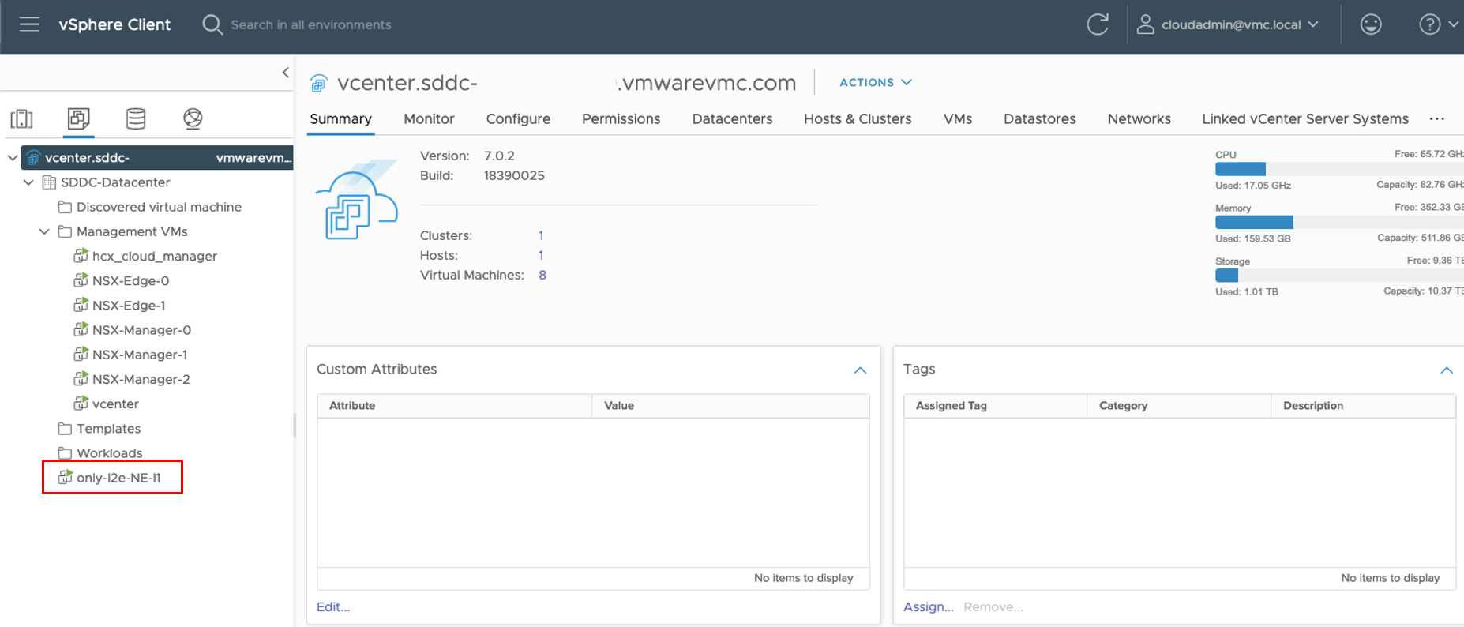
Task: Click the Workloads folder icon
Action: click(65, 452)
